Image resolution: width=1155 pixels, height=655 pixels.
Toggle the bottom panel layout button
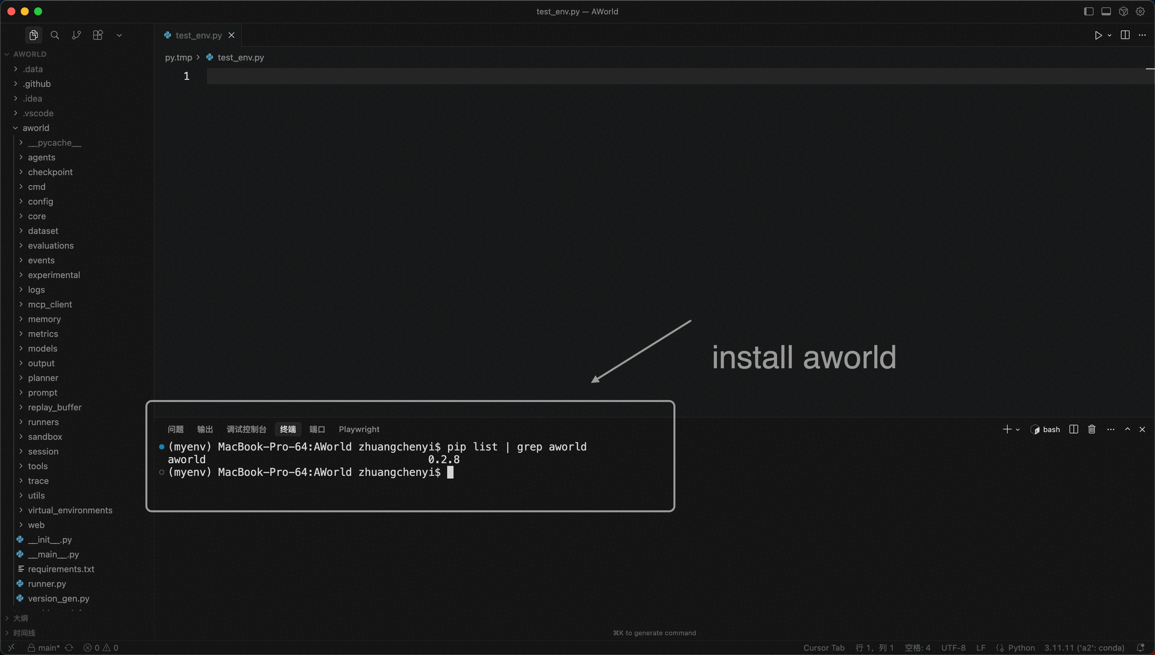(x=1106, y=11)
